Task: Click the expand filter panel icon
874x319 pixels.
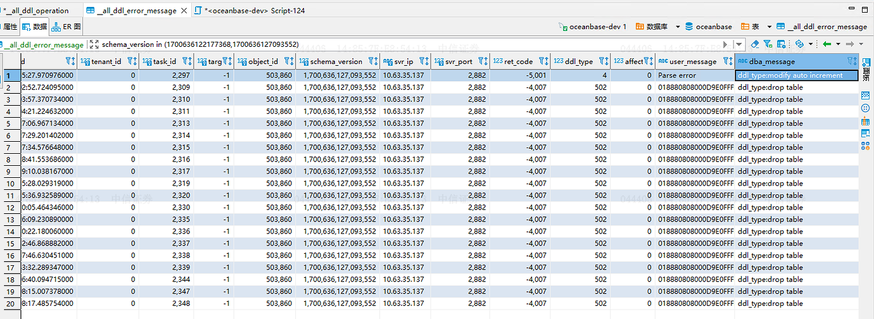Action: click(94, 44)
